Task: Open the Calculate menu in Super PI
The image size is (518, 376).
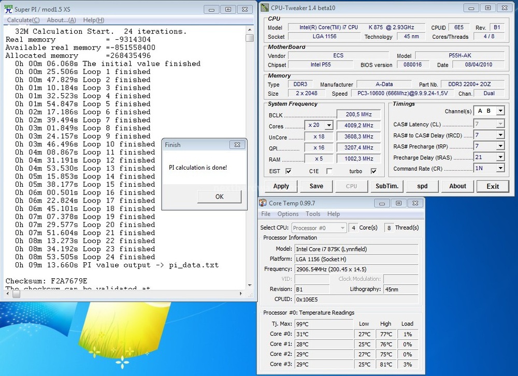Action: coord(23,20)
